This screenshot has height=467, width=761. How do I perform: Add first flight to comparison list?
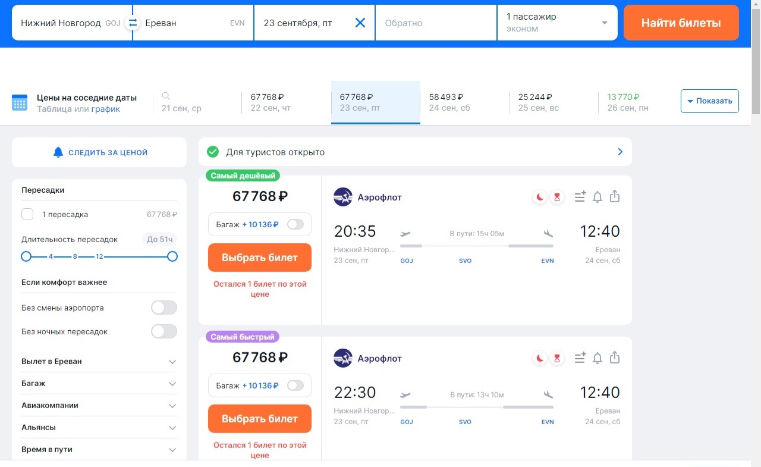[x=580, y=197]
